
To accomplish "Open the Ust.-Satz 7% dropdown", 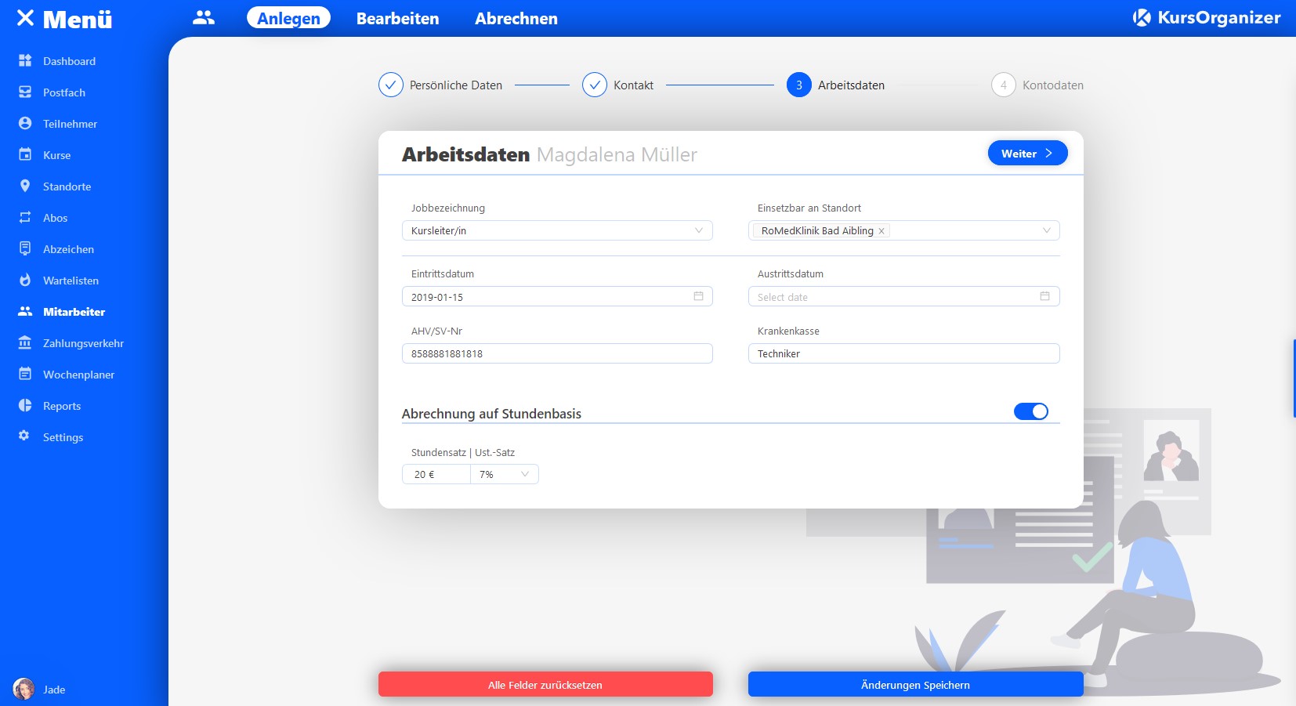I will click(x=524, y=474).
